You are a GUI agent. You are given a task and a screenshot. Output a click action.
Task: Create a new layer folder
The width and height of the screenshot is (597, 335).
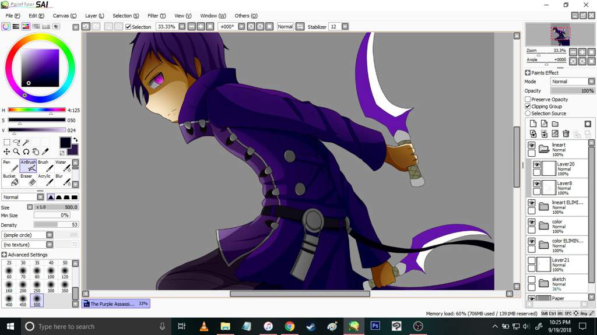click(x=555, y=124)
